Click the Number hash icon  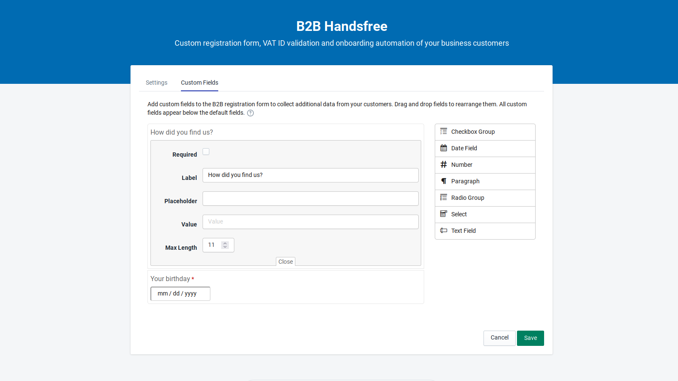coord(444,165)
